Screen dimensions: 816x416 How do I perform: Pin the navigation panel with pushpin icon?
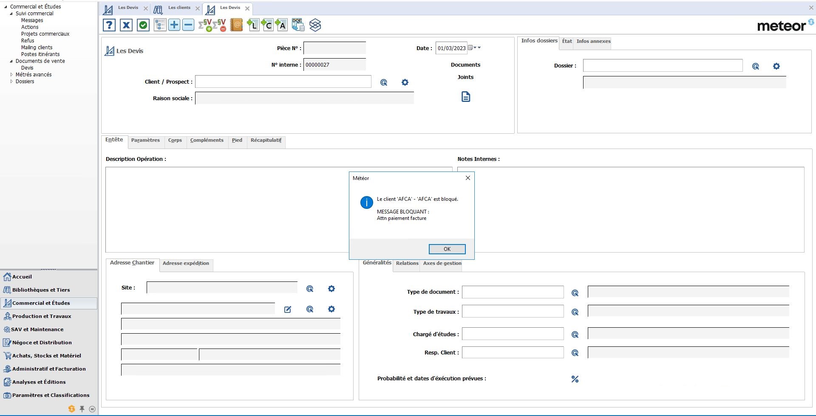pyautogui.click(x=82, y=409)
